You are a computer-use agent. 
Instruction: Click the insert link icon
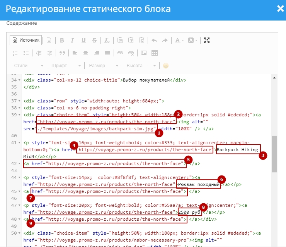click(120, 53)
